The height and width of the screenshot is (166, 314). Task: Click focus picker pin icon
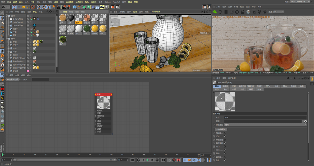259,12
